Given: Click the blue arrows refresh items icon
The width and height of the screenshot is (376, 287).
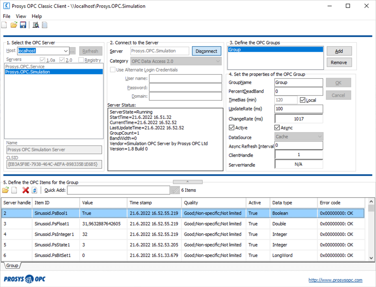Looking at the screenshot, I should (35, 190).
